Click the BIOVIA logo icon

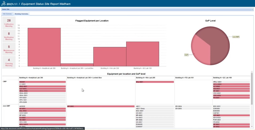(x=3, y=3)
